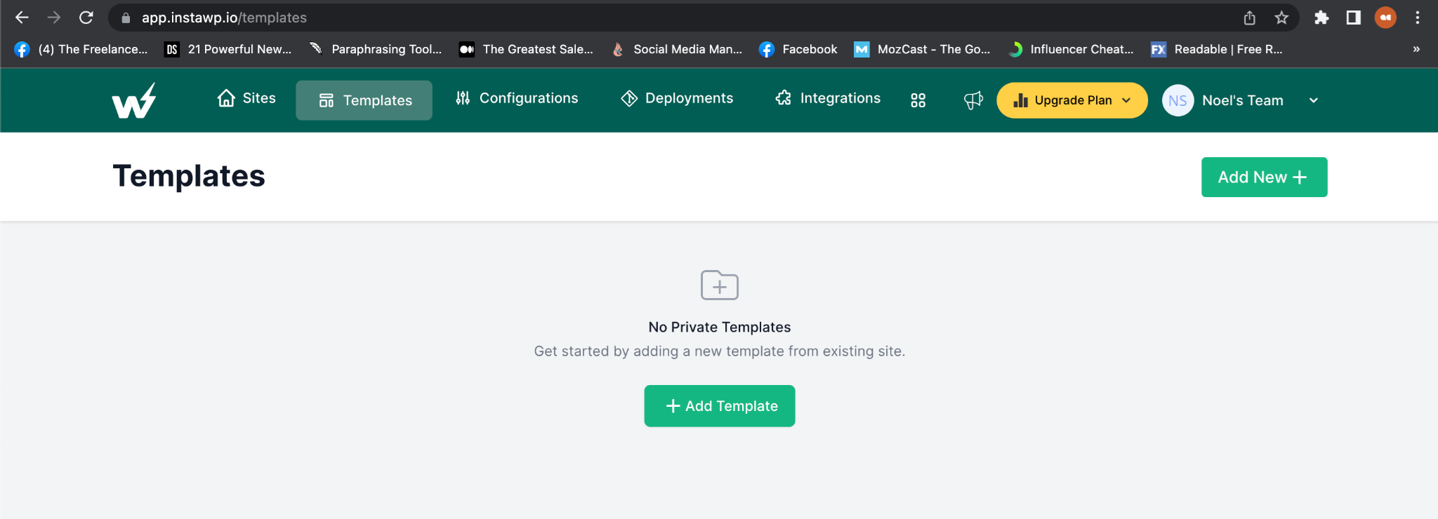The width and height of the screenshot is (1438, 519).
Task: Go to the Deployments section
Action: [677, 99]
